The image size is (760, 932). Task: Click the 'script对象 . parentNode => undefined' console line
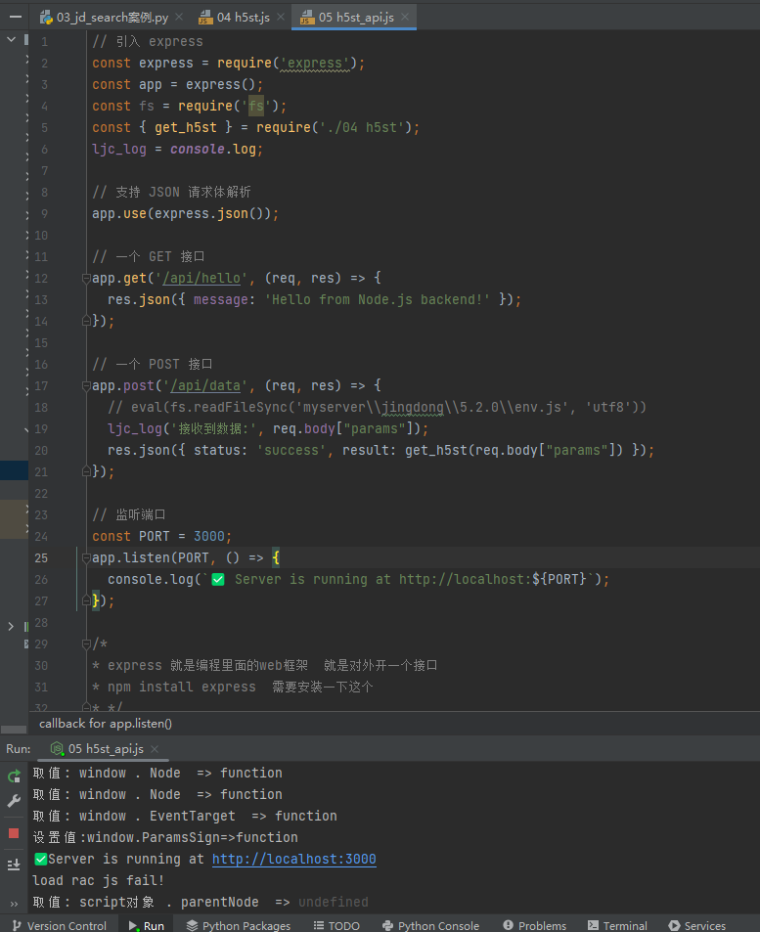tap(201, 902)
